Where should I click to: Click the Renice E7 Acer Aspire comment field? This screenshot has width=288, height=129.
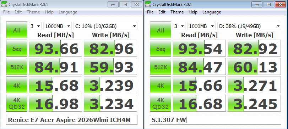pos(72,120)
